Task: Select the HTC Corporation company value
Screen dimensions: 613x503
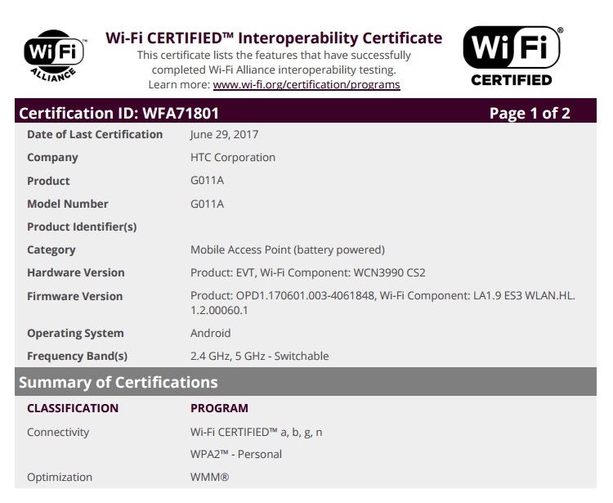Action: coord(233,157)
